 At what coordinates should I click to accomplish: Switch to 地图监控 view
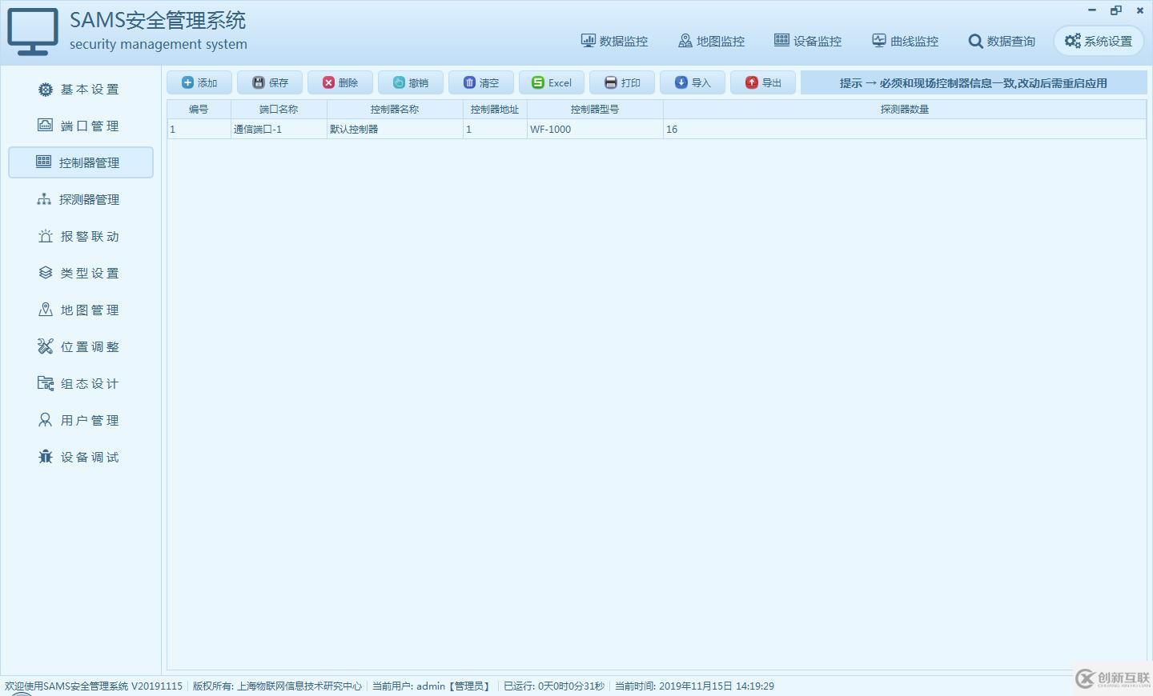pos(711,41)
